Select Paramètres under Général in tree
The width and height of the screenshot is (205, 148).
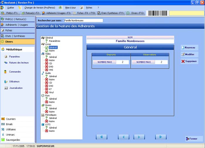pos(55,41)
